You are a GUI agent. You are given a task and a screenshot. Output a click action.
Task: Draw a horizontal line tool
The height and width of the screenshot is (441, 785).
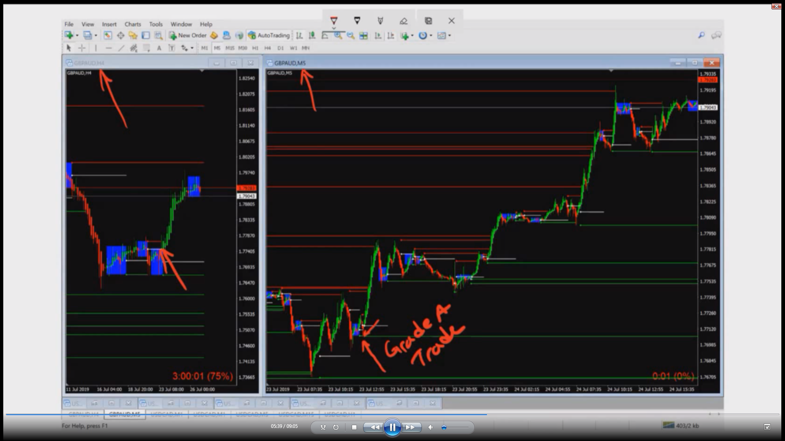(108, 48)
